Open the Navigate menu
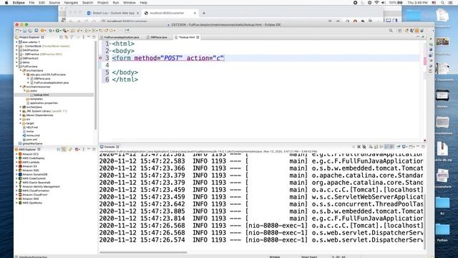The image size is (458, 258). pos(71,3)
